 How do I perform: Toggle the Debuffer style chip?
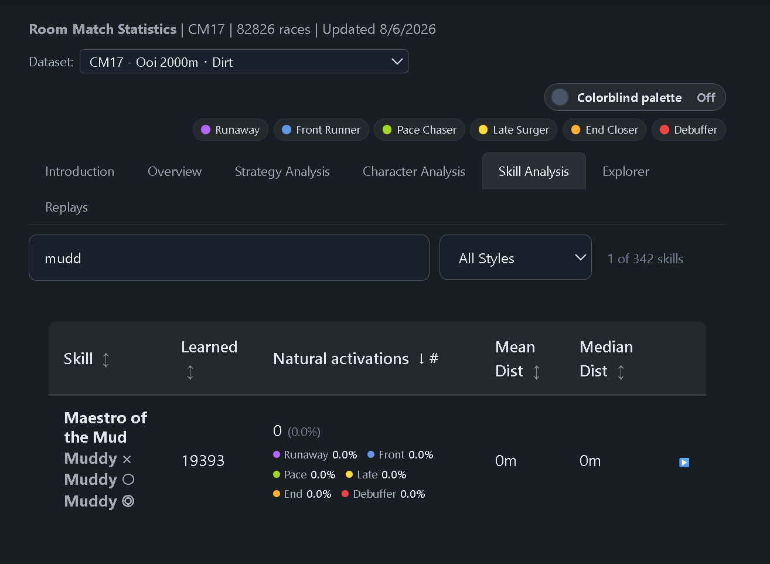pyautogui.click(x=689, y=130)
